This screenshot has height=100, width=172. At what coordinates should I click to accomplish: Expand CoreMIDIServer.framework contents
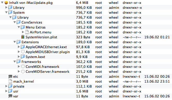(x=19, y=72)
